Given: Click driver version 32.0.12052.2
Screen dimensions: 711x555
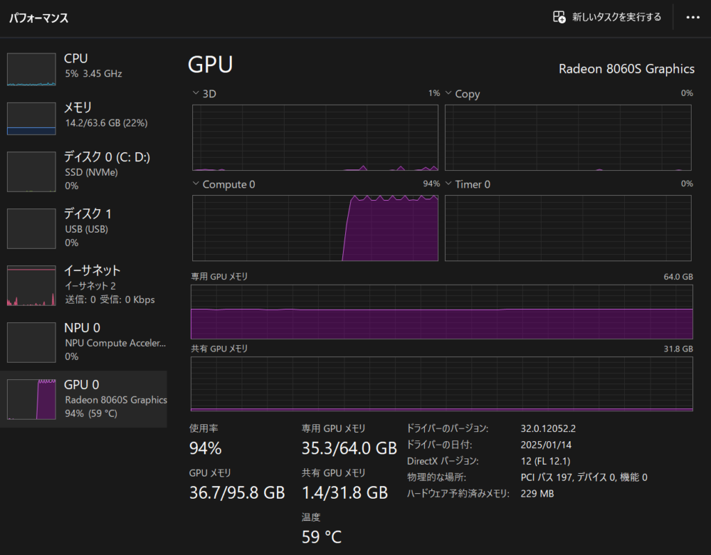Looking at the screenshot, I should point(548,429).
